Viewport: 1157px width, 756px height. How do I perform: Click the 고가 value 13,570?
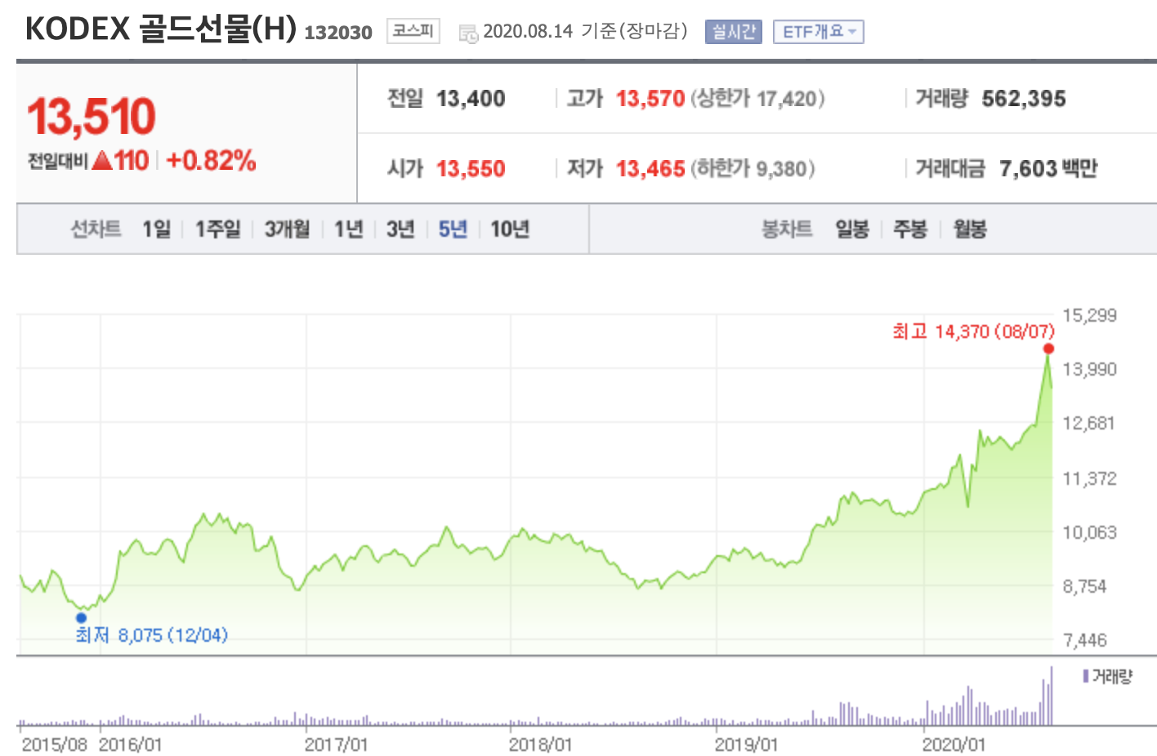point(650,99)
